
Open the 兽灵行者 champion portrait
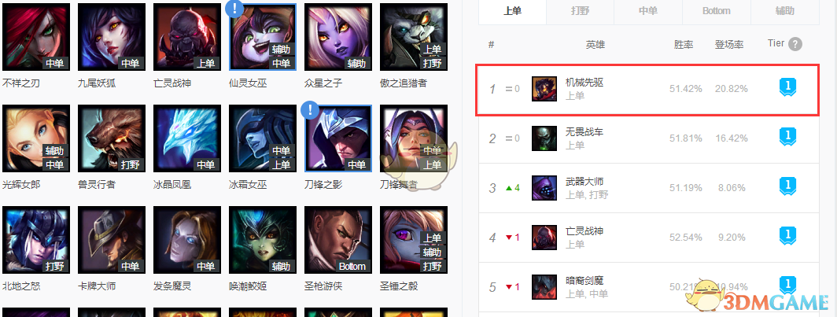click(112, 138)
